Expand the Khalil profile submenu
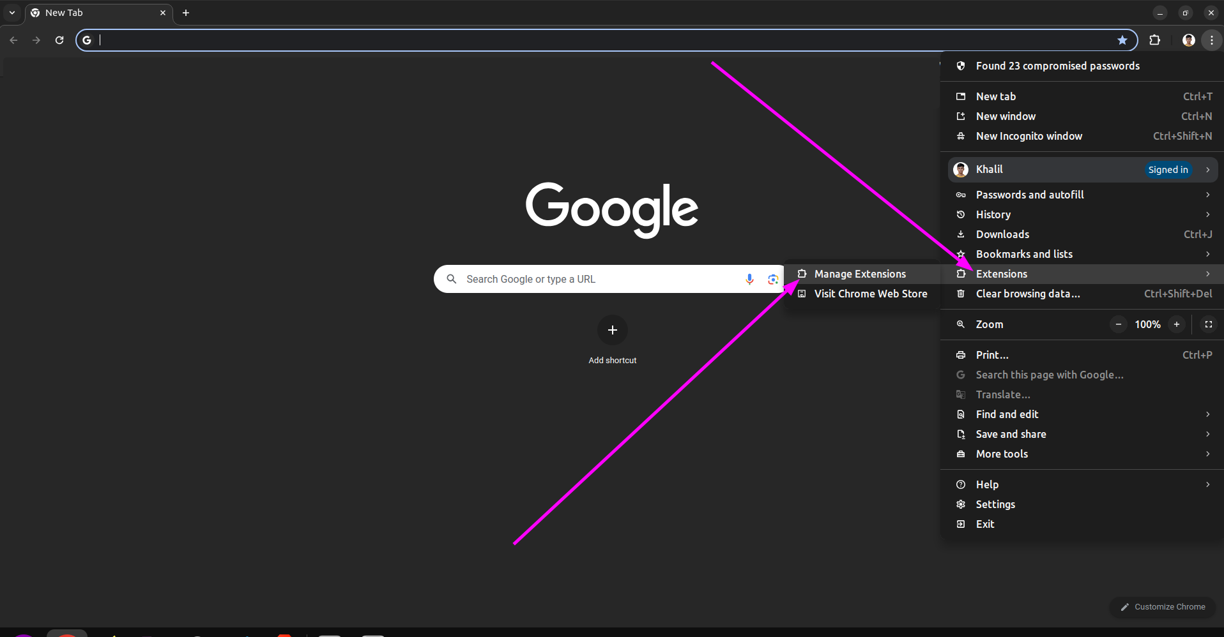The image size is (1224, 637). point(1082,169)
